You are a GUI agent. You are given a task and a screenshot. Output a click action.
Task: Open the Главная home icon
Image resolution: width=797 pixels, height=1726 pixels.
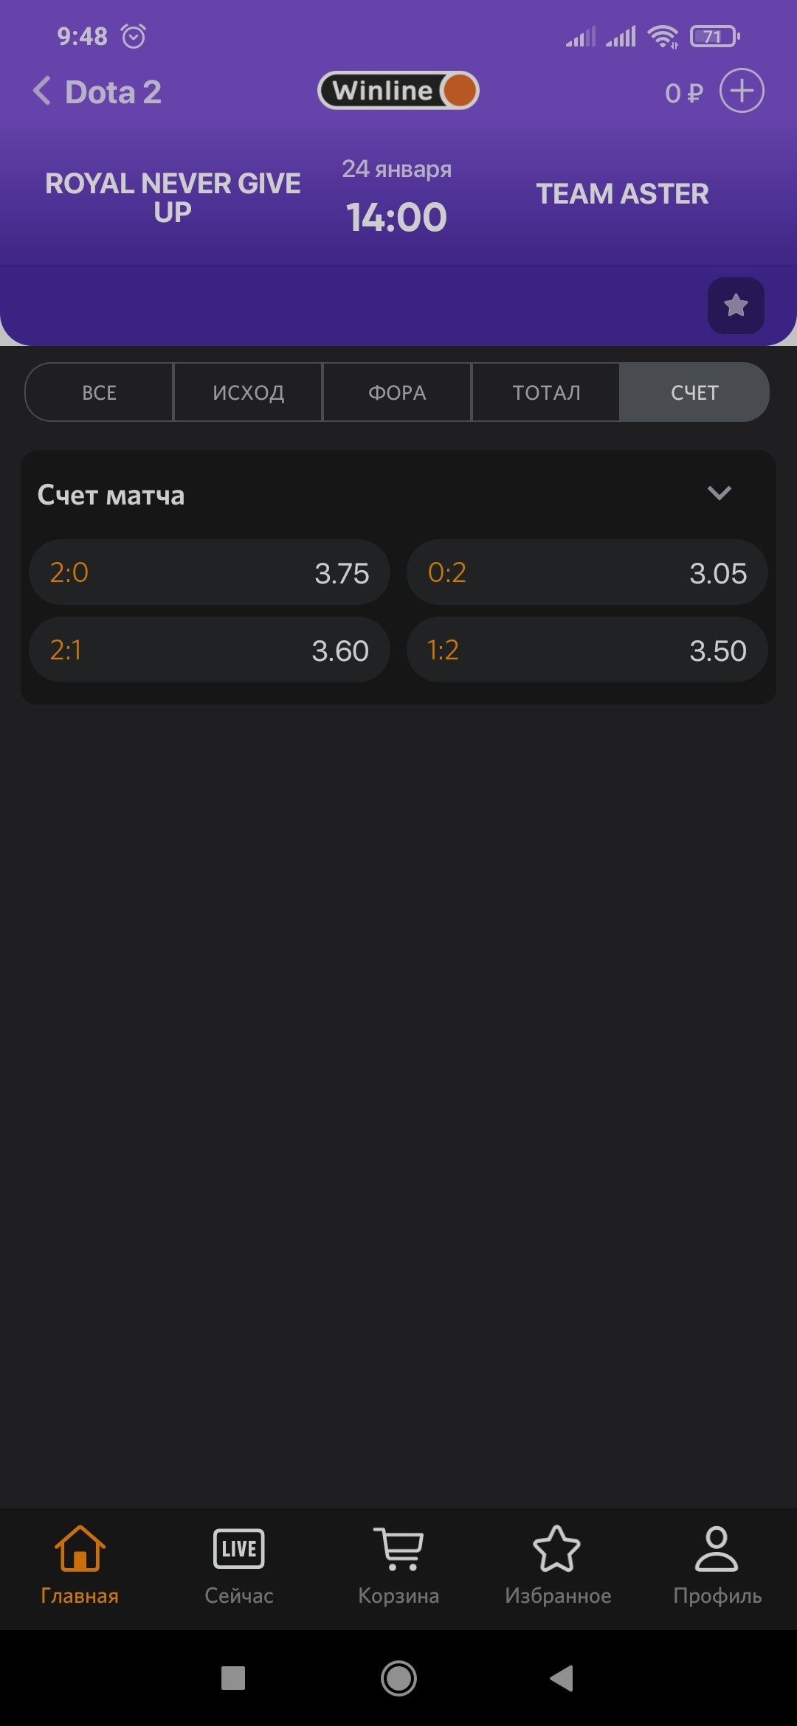[80, 1564]
